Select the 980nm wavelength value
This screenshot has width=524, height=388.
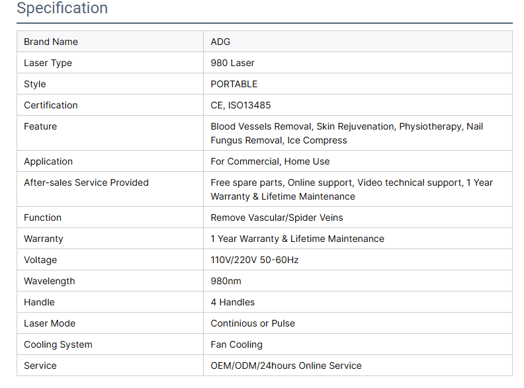(226, 281)
